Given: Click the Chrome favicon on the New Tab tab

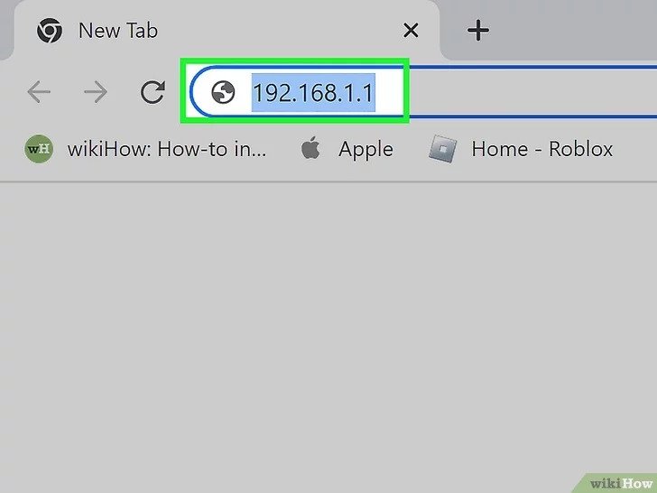Looking at the screenshot, I should pos(49,31).
